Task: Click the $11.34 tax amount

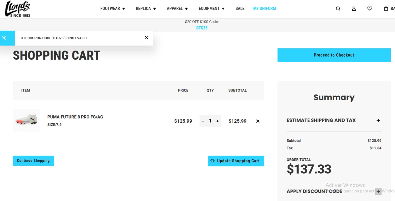Action: click(x=376, y=148)
